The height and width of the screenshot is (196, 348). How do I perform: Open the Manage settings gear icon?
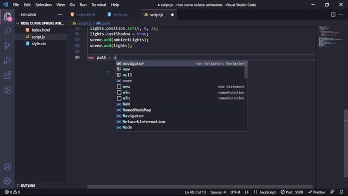pos(7,181)
